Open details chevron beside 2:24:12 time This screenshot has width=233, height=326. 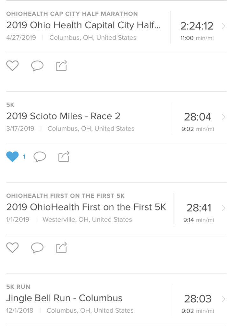click(224, 26)
